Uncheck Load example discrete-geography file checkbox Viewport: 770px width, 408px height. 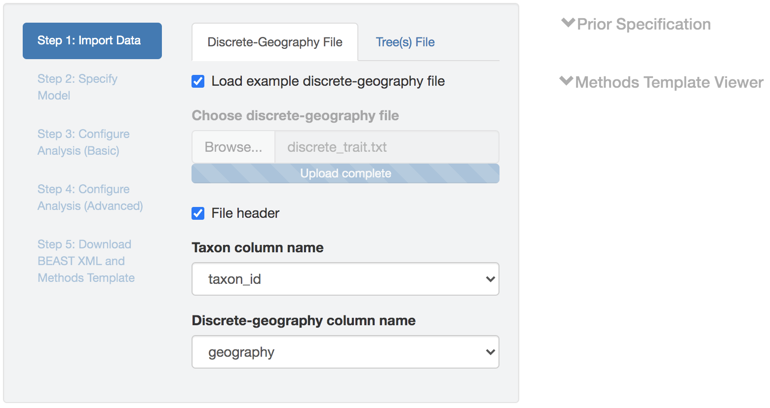coord(198,81)
